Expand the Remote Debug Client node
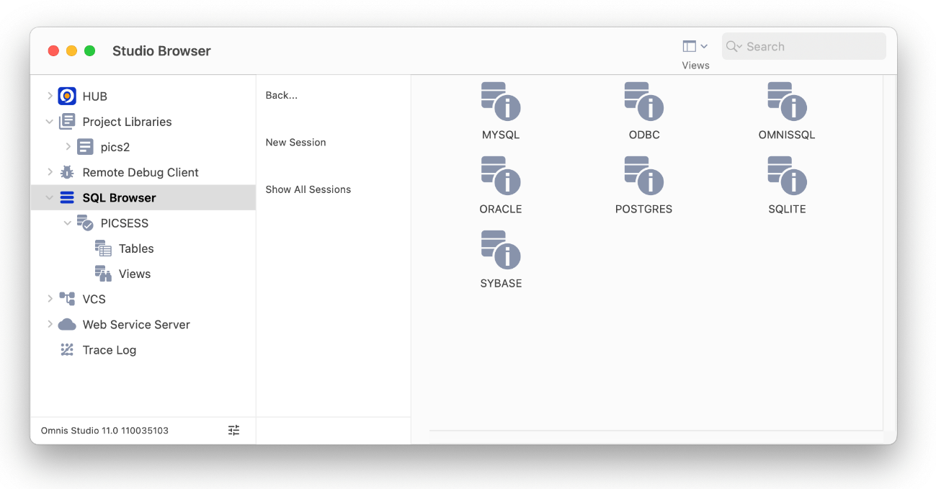Viewport: 936px width, 489px height. point(50,172)
